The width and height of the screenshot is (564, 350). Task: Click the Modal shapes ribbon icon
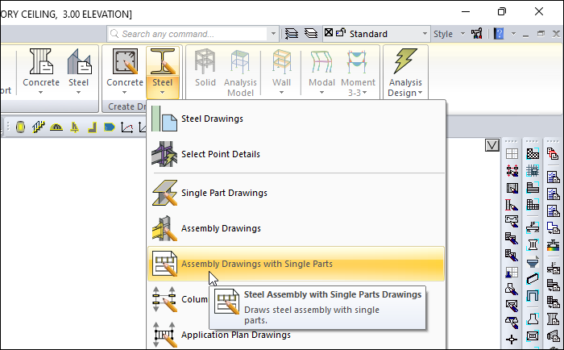(x=321, y=62)
